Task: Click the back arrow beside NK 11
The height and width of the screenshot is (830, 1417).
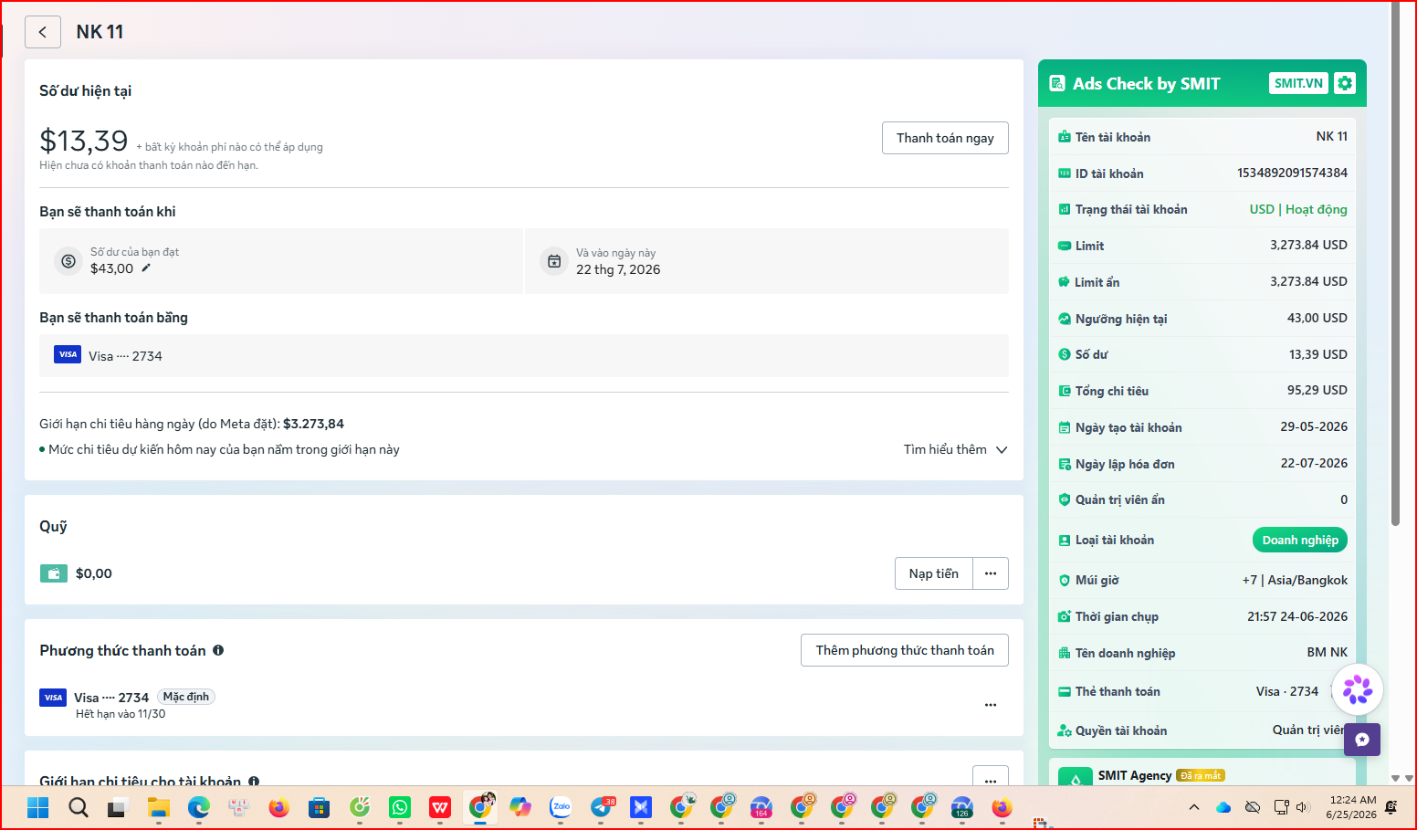Action: tap(43, 32)
